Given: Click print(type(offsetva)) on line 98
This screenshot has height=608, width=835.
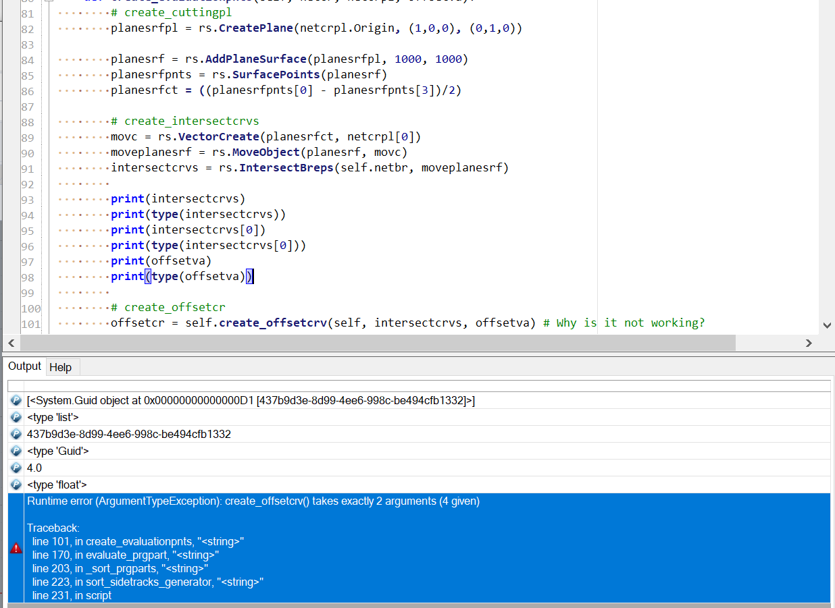Looking at the screenshot, I should pyautogui.click(x=182, y=277).
